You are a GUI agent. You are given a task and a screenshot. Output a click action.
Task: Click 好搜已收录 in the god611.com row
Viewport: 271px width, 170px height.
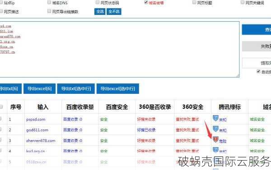[x=146, y=130]
